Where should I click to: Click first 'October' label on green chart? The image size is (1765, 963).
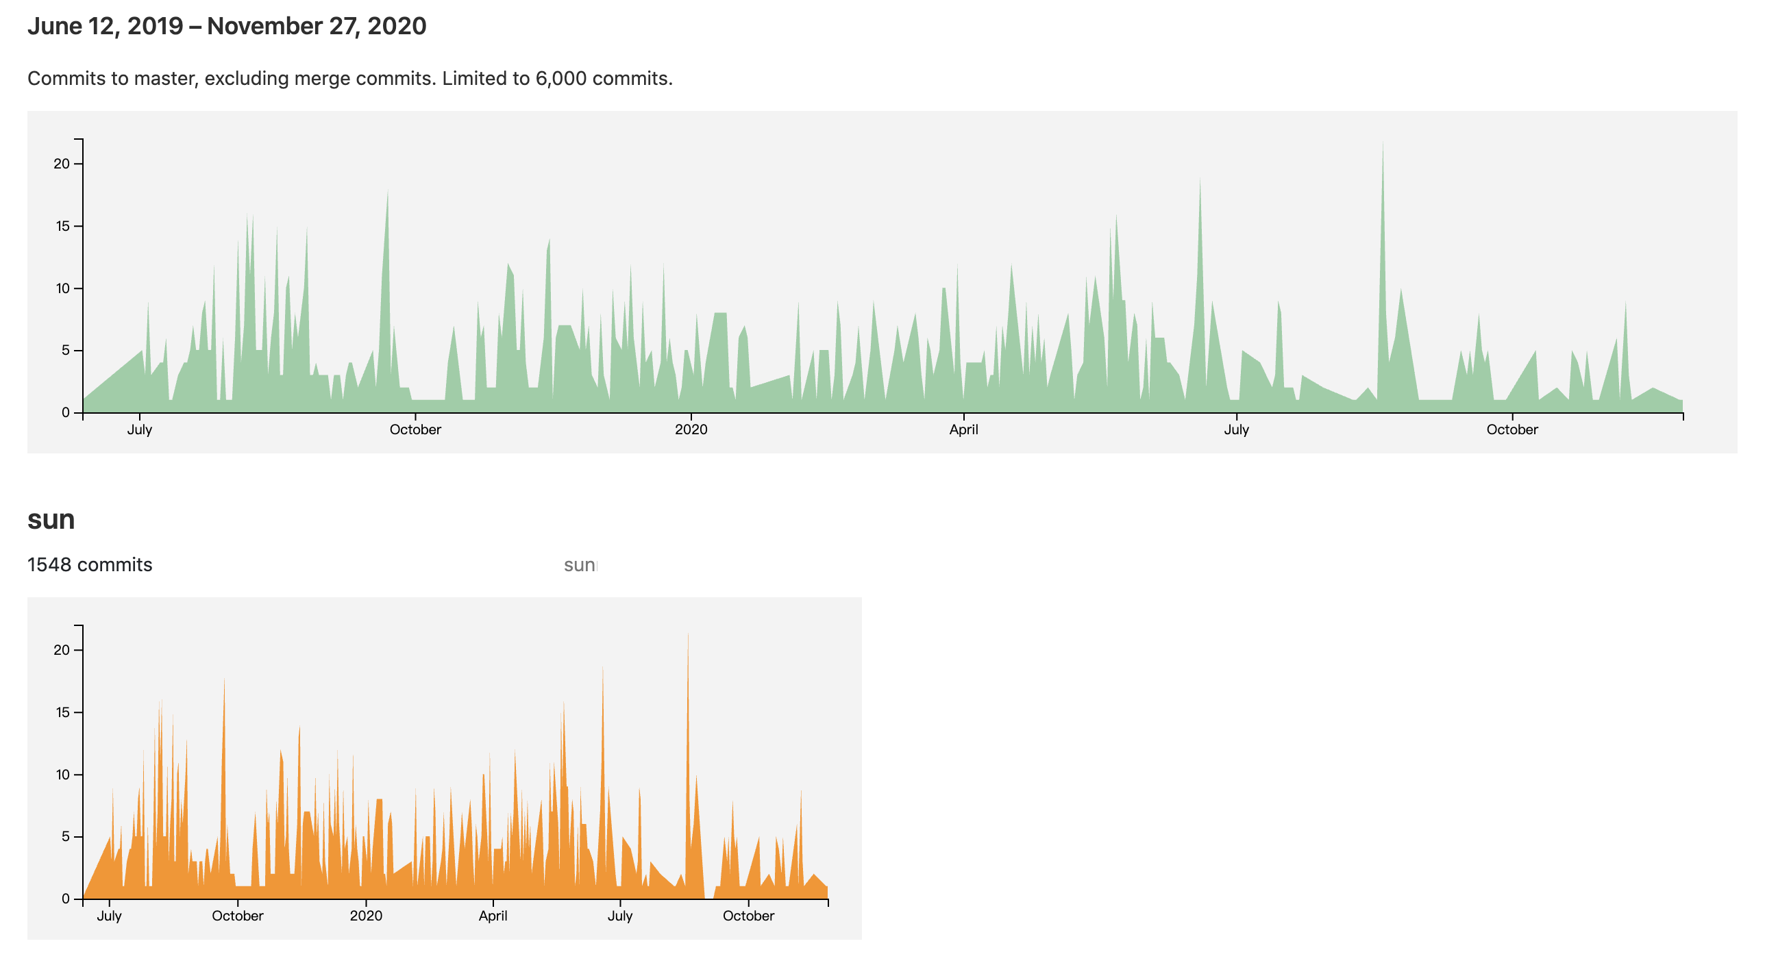click(x=415, y=429)
